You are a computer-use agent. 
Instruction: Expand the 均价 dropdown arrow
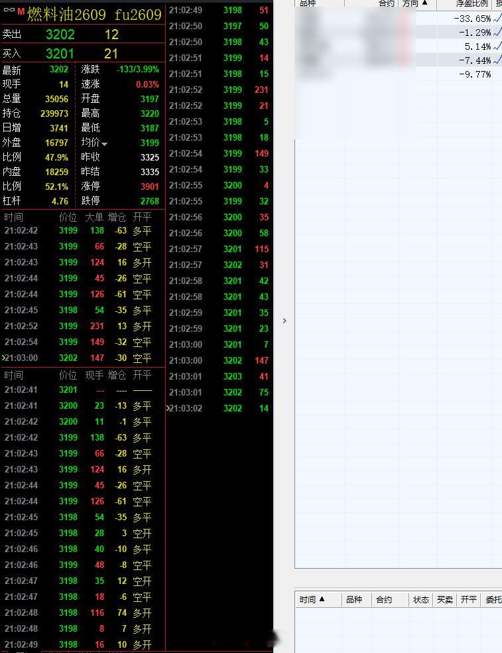pos(105,144)
